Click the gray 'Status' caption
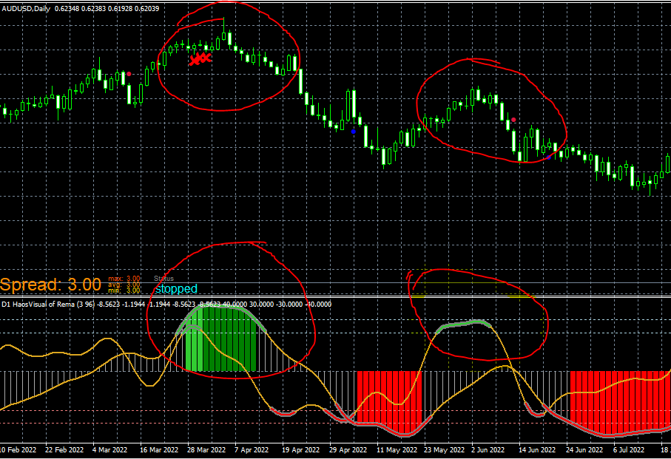The height and width of the screenshot is (459, 671). coord(164,278)
